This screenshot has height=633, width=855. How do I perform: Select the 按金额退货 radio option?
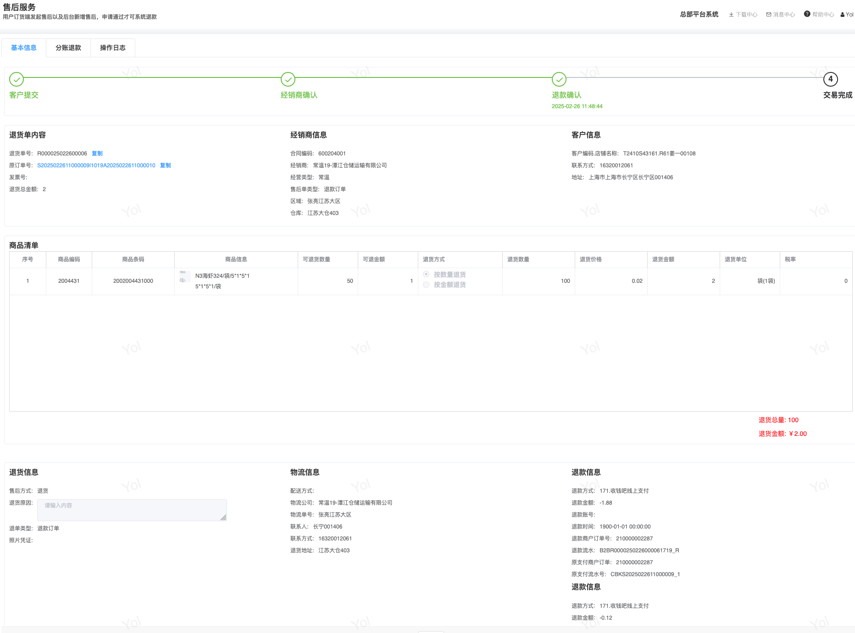pyautogui.click(x=426, y=285)
